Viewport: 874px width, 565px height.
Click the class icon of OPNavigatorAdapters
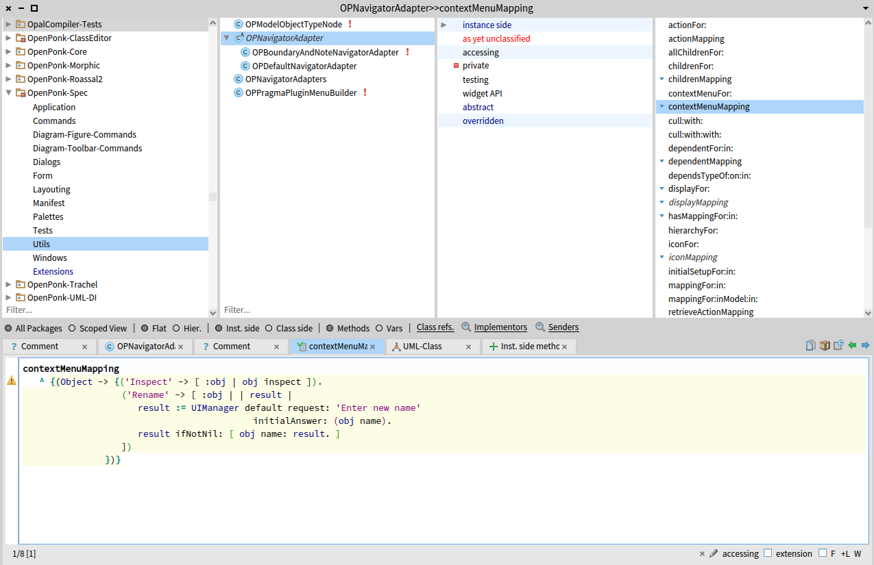pyautogui.click(x=239, y=79)
